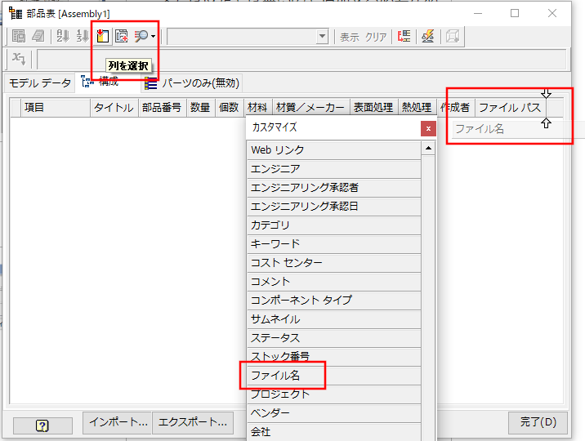
Task: Open the filter combo box dropdown arrow
Action: 322,37
